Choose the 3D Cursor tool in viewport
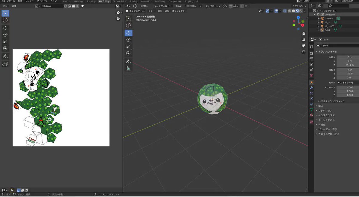The image size is (359, 197). tap(128, 25)
